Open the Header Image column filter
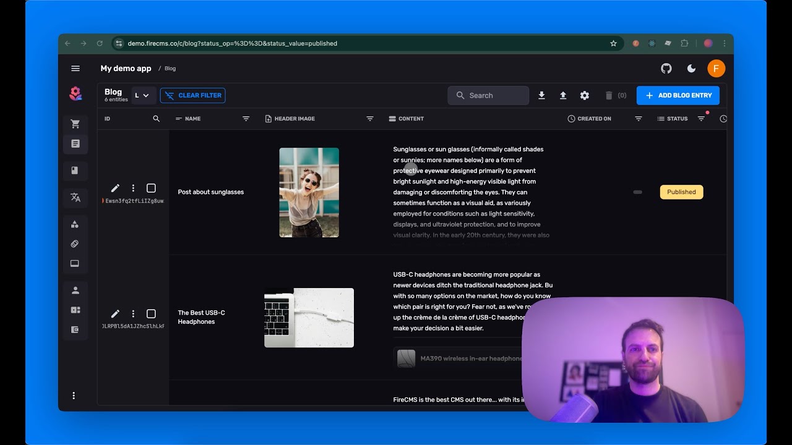 [370, 119]
